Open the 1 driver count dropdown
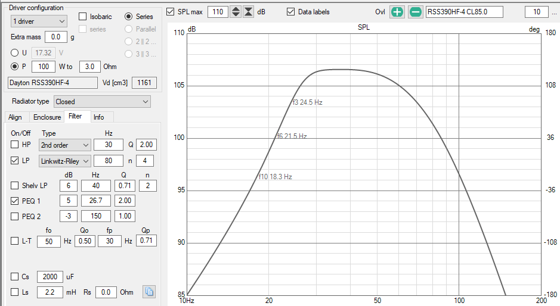This screenshot has width=560, height=306. (x=39, y=21)
